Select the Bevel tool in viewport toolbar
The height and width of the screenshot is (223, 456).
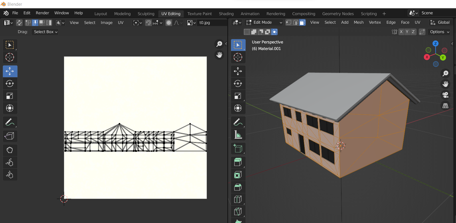[x=238, y=187]
